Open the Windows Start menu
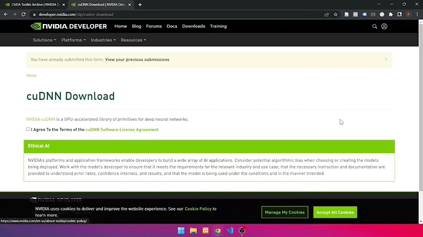 click(x=181, y=231)
